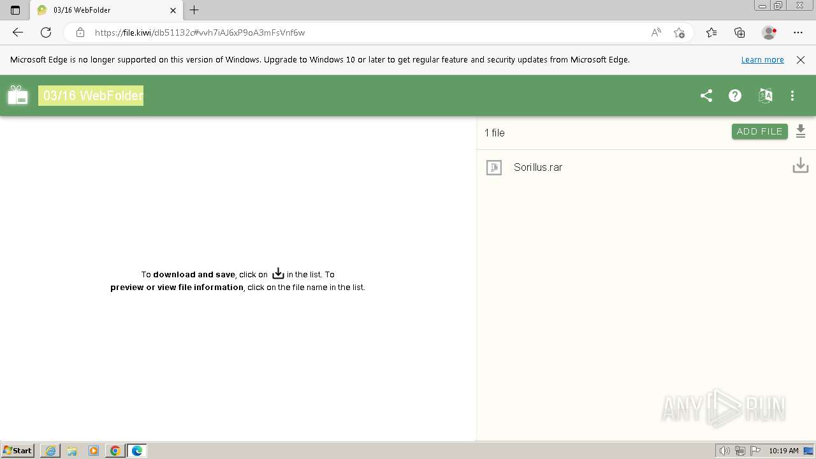Click the WebFolder gift box logo
The image size is (816, 459).
tap(18, 95)
